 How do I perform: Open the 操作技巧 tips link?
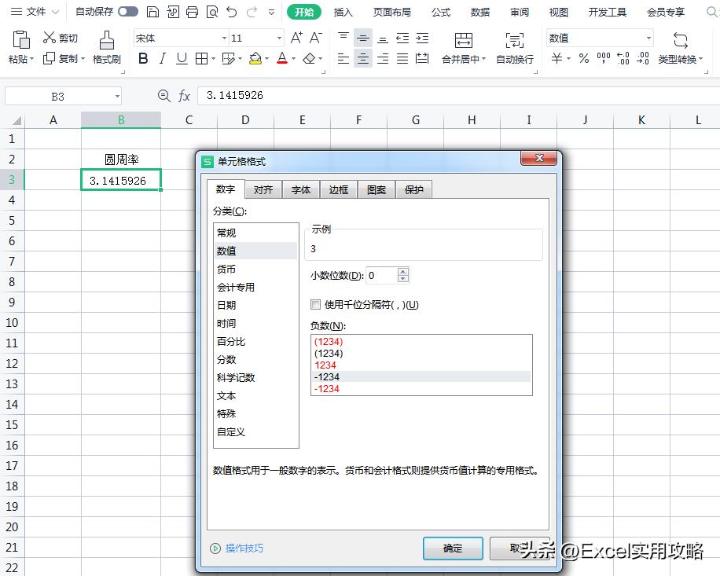[x=243, y=549]
